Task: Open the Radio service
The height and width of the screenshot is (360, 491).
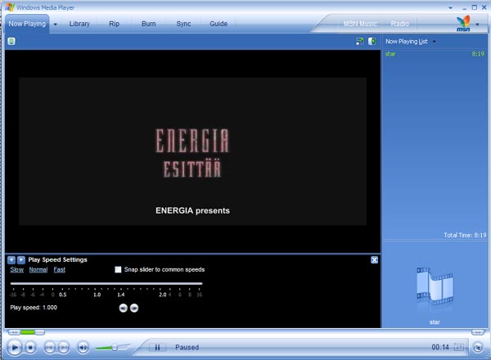Action: click(400, 24)
